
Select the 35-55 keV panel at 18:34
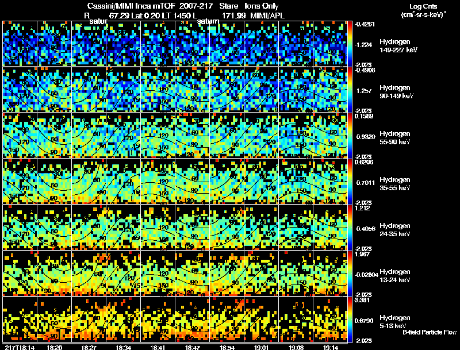124,182
